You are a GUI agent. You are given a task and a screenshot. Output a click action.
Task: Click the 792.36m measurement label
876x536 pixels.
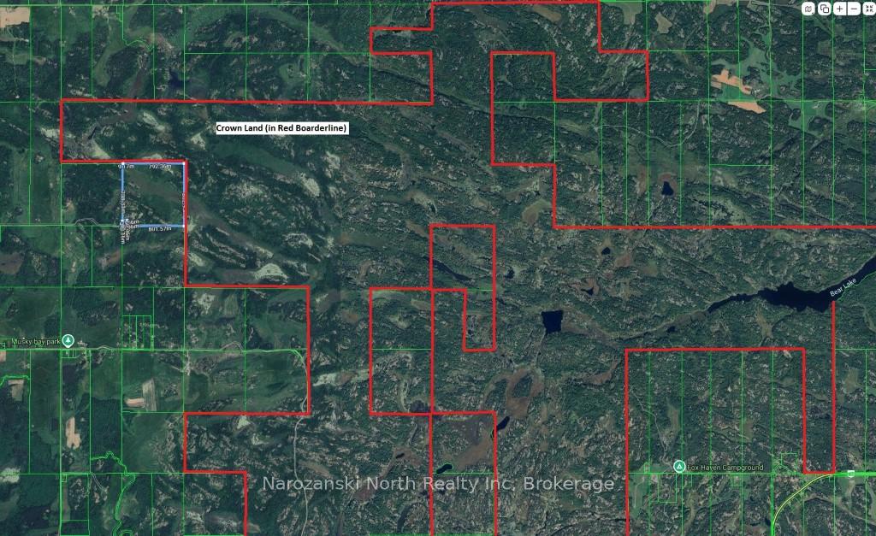(166, 167)
